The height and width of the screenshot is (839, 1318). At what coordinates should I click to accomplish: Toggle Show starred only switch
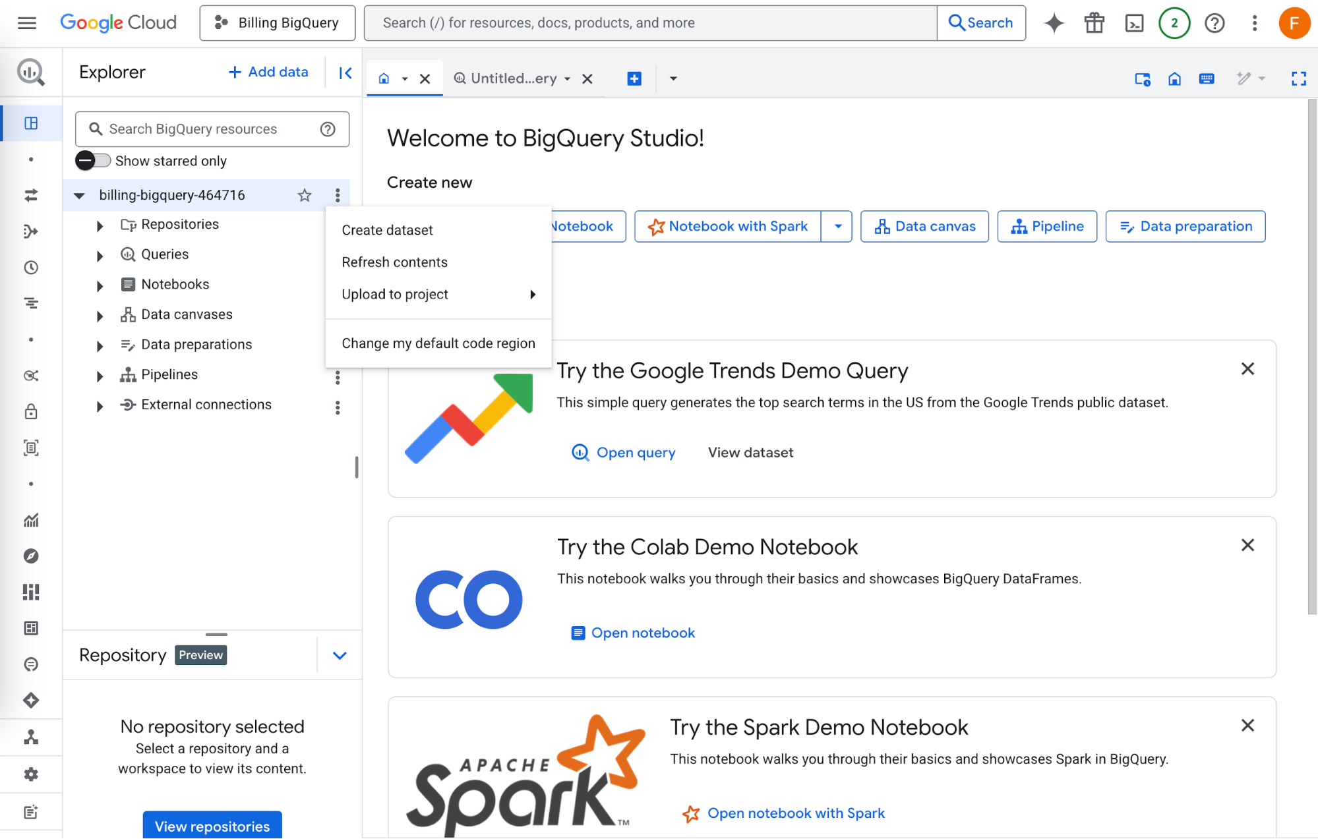pos(92,161)
